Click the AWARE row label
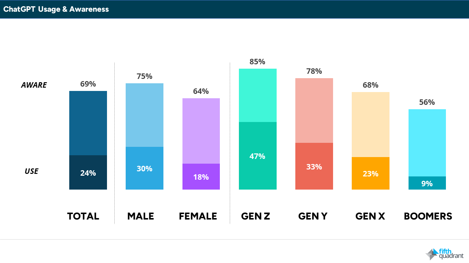This screenshot has height=263, width=469. tap(34, 85)
